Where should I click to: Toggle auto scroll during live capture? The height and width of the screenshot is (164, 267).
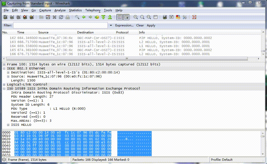click(x=126, y=17)
